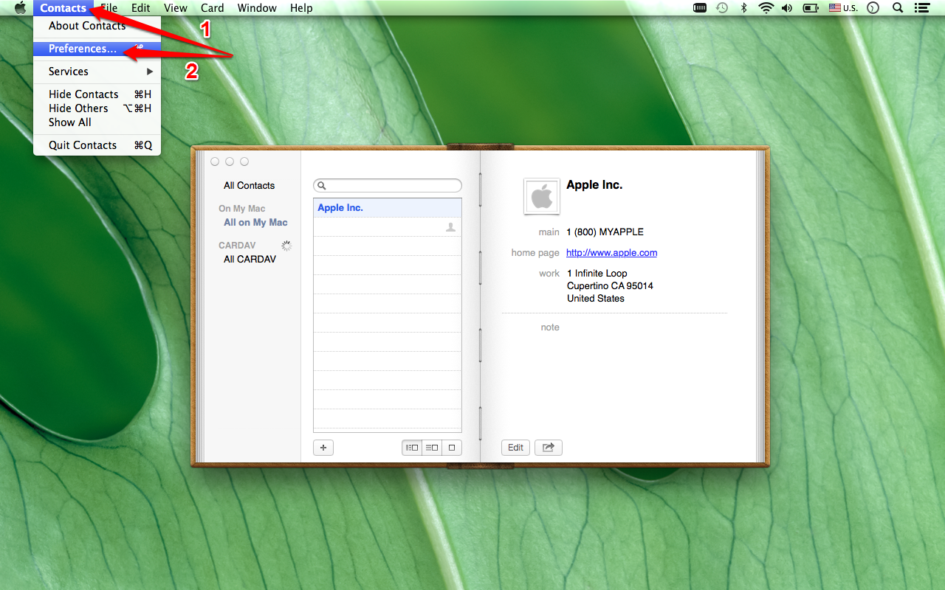The image size is (945, 590).
Task: Click the 1 Infinite Loop address line
Action: (x=597, y=274)
